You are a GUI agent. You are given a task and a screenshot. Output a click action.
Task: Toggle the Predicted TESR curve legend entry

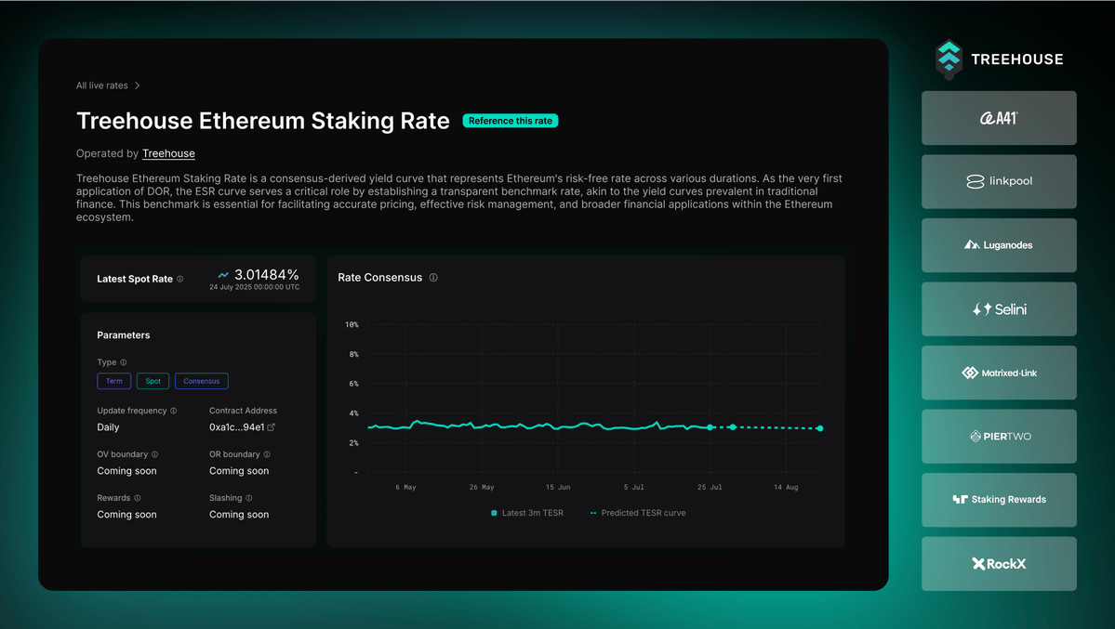pos(638,513)
